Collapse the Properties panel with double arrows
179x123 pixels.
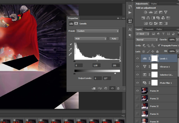click(x=118, y=18)
